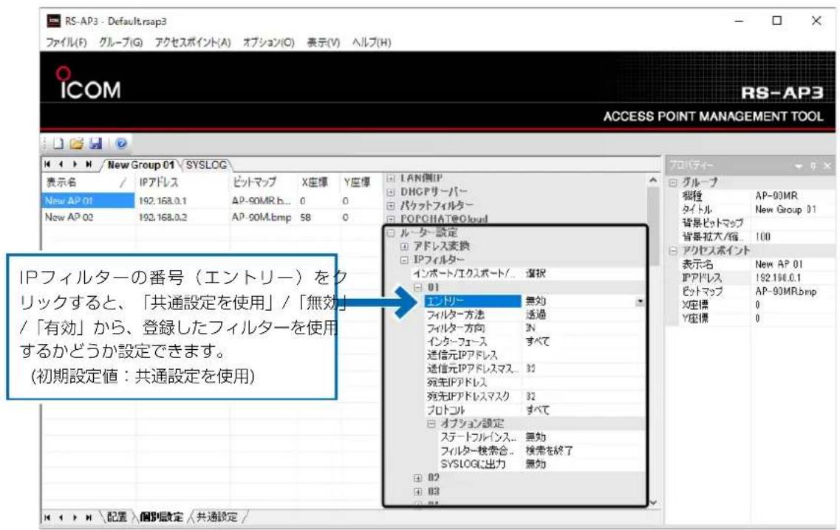Toggle auto-hide pin on プロパティー panel

813,166
